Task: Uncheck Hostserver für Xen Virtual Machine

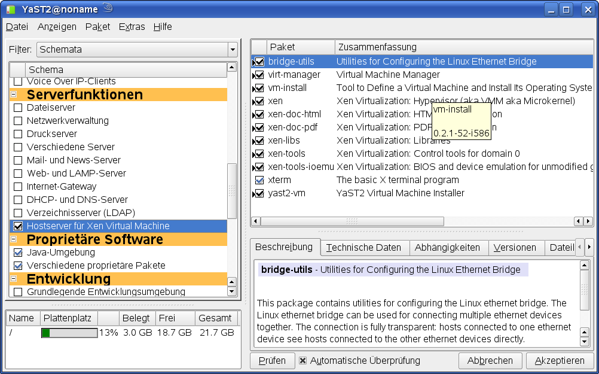Action: point(18,226)
